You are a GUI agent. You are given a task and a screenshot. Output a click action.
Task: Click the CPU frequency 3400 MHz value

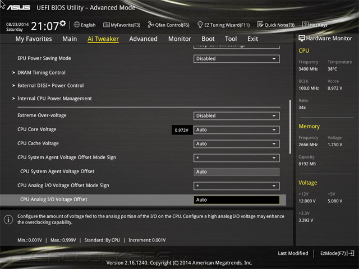[x=308, y=69]
